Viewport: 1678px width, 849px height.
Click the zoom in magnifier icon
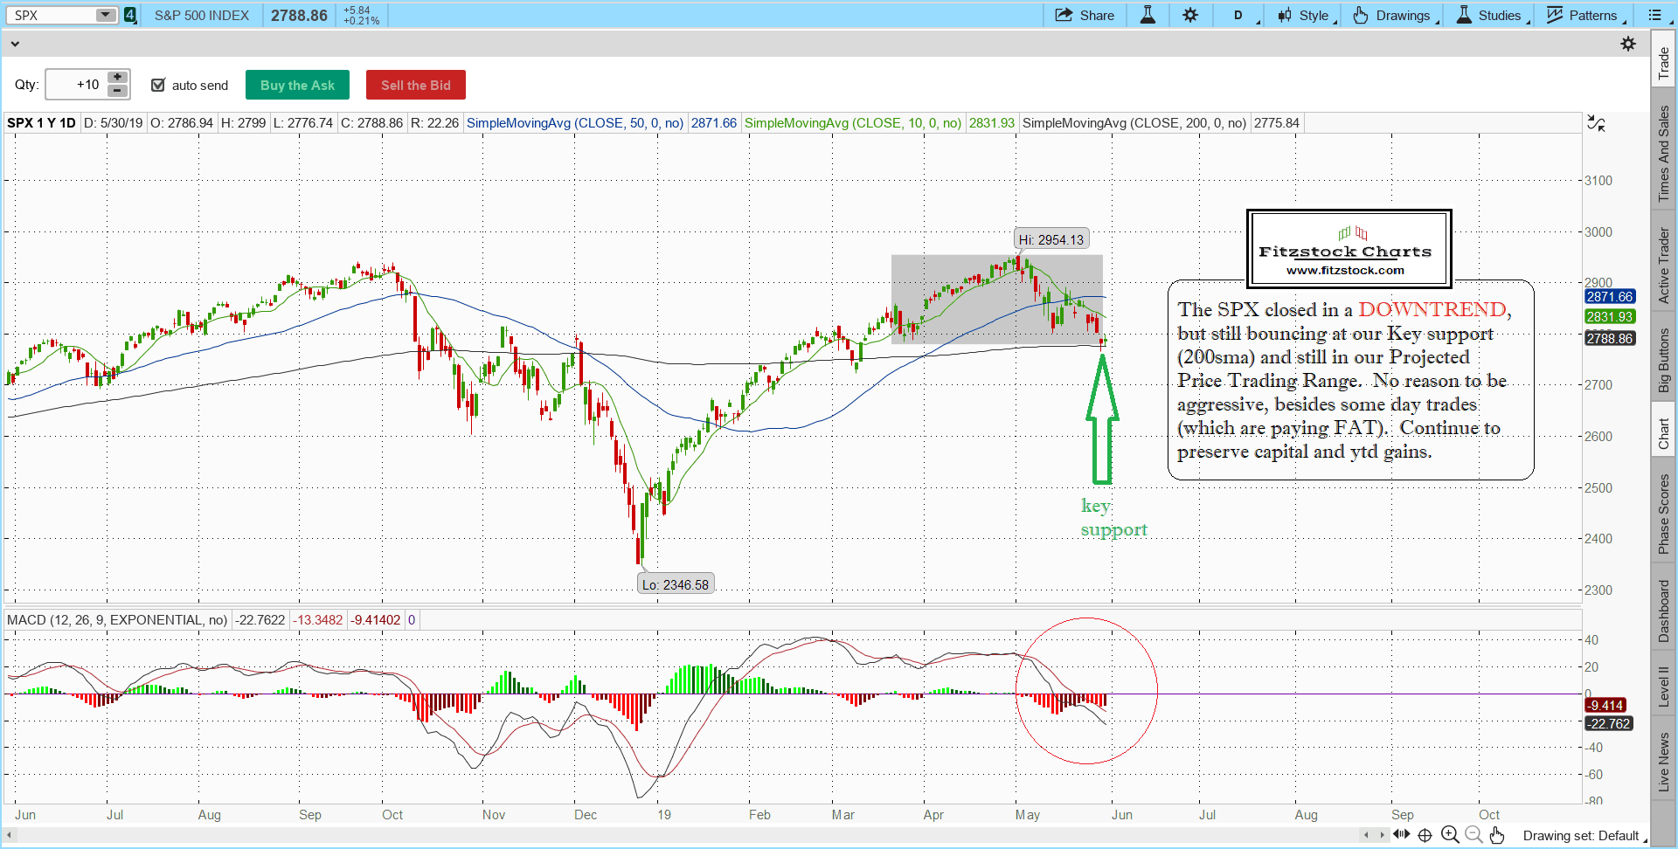pos(1450,835)
